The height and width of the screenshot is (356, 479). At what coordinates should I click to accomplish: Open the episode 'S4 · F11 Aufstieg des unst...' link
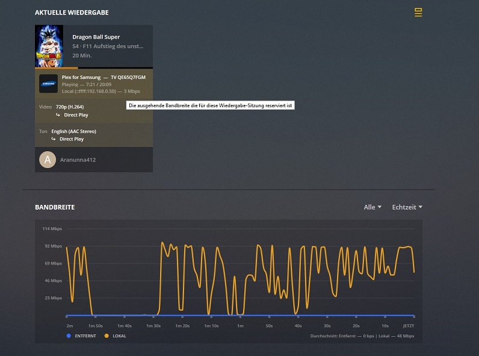click(x=108, y=46)
